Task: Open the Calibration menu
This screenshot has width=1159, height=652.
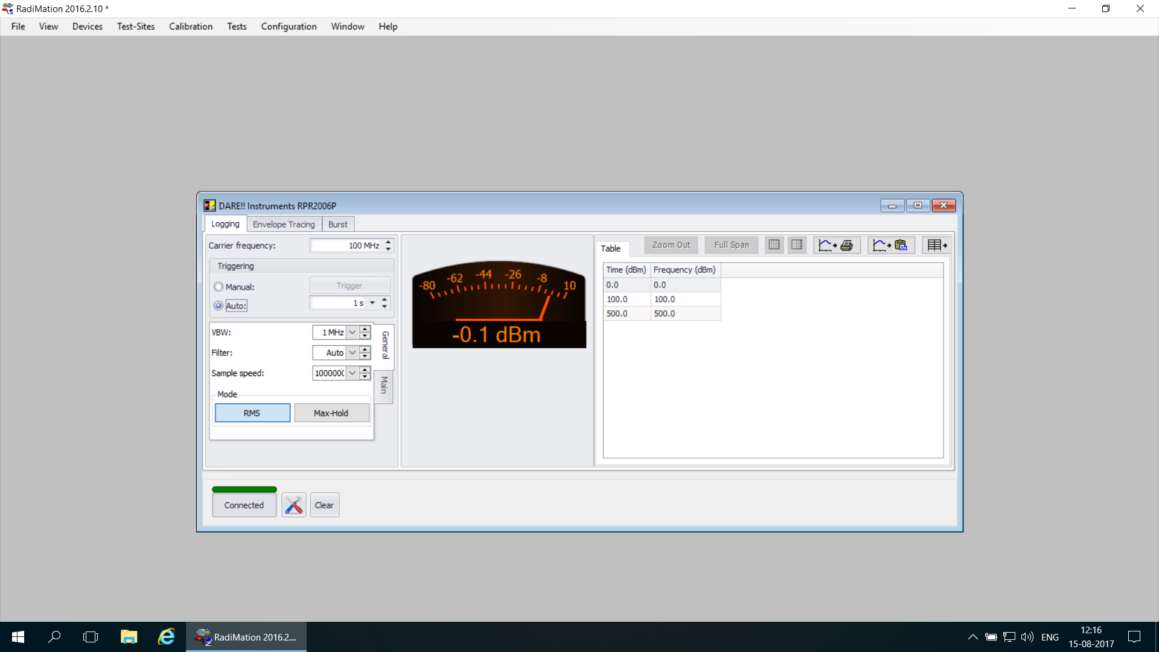Action: (191, 27)
